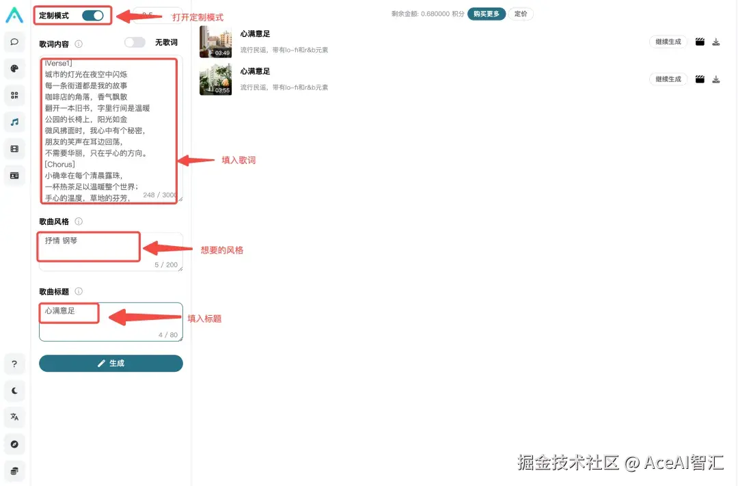Screen dimensions: 738x486
Task: Toggle dark mode with the moon icon
Action: pyautogui.click(x=14, y=390)
